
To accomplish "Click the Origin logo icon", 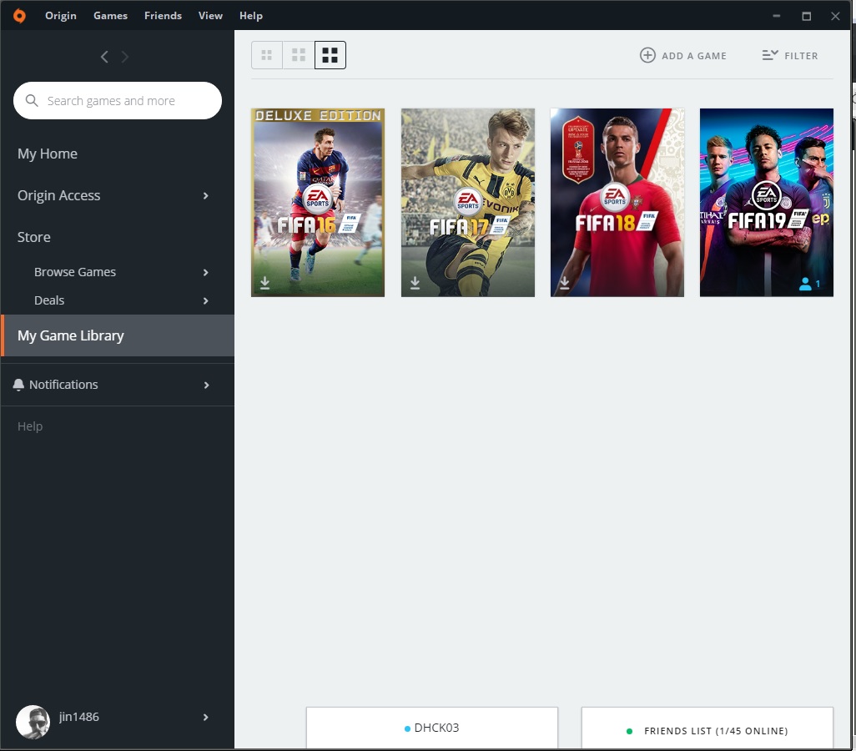I will pyautogui.click(x=19, y=16).
